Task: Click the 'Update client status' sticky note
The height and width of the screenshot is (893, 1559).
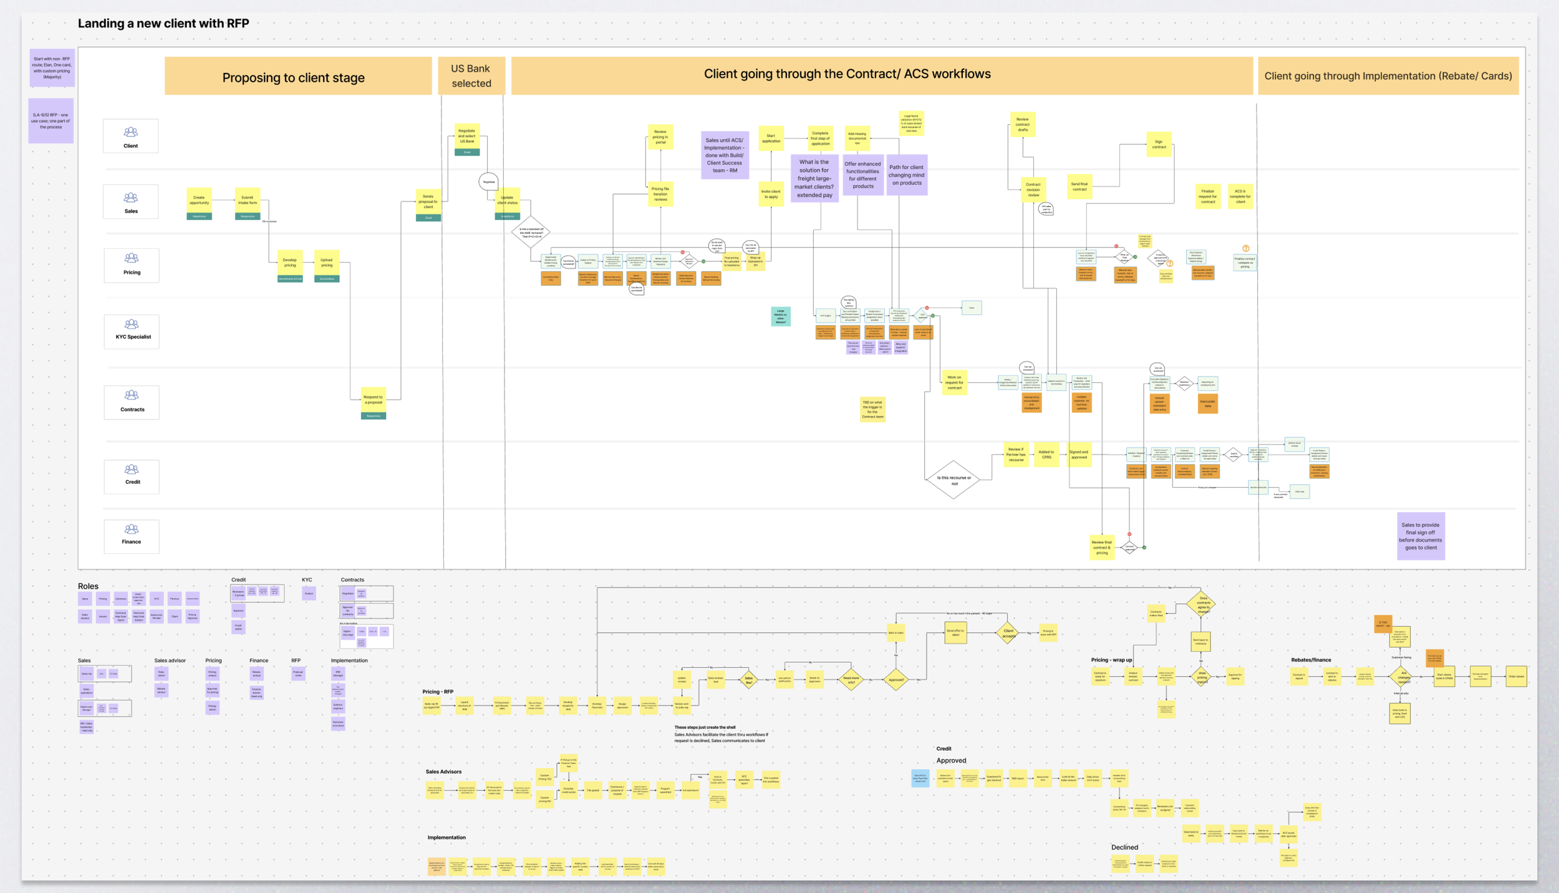Action: (508, 200)
